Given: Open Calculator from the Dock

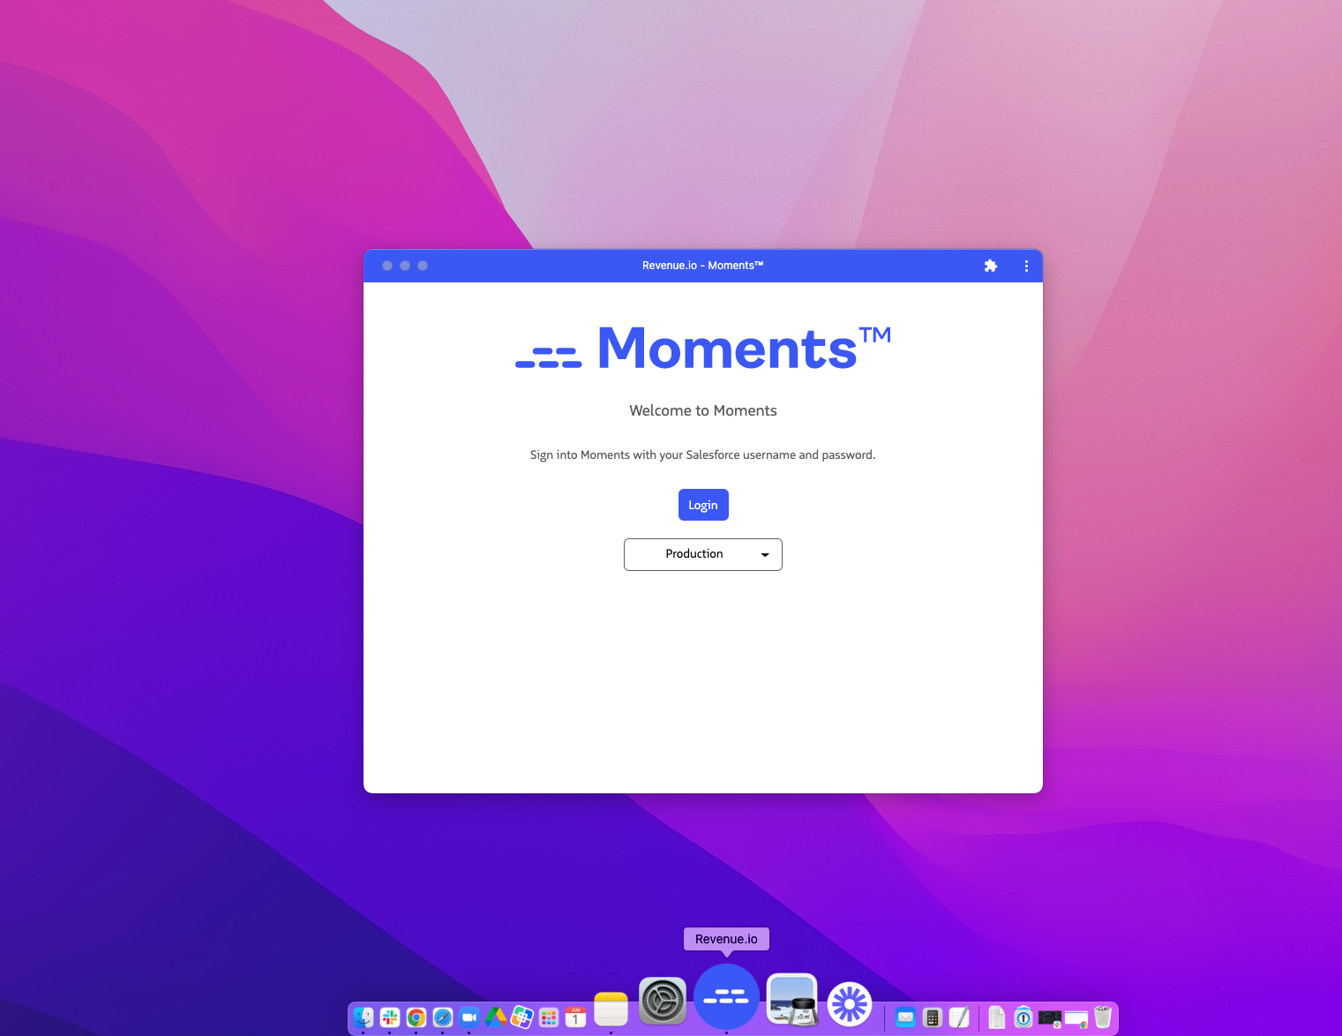Looking at the screenshot, I should pos(933,1017).
